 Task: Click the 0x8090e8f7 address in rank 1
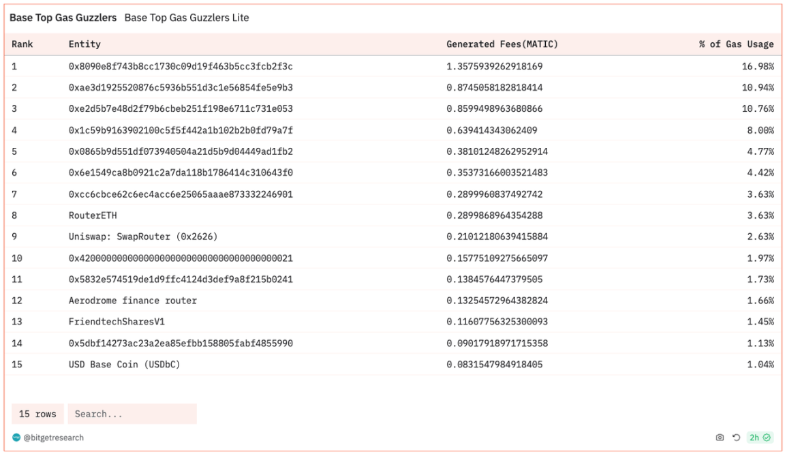click(181, 66)
